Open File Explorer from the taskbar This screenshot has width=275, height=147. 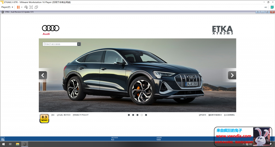point(17,144)
